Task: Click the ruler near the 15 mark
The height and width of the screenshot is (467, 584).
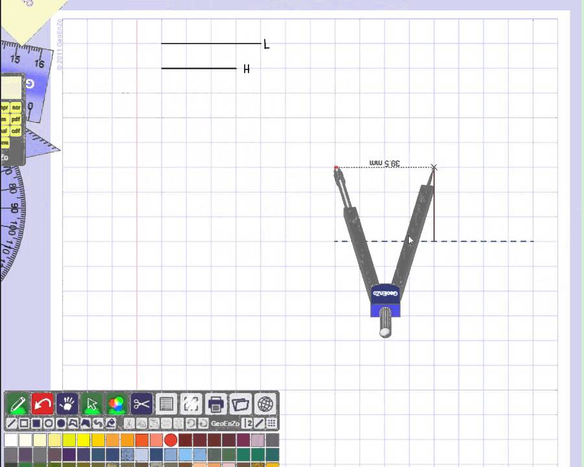Action: coord(15,59)
